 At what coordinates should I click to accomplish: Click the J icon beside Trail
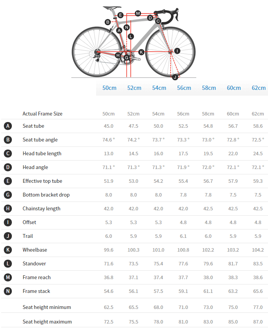click(x=8, y=236)
